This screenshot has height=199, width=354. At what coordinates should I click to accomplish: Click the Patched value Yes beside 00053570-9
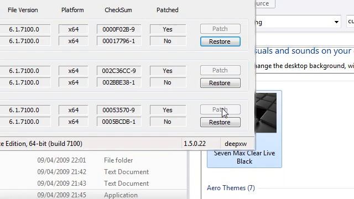click(x=168, y=110)
